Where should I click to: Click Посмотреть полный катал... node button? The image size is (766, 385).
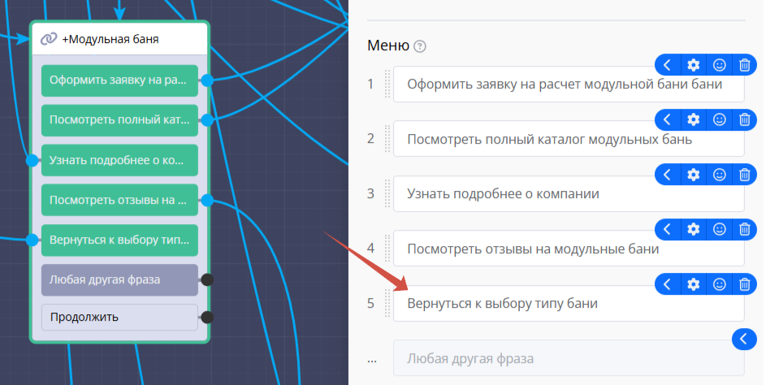(x=119, y=120)
